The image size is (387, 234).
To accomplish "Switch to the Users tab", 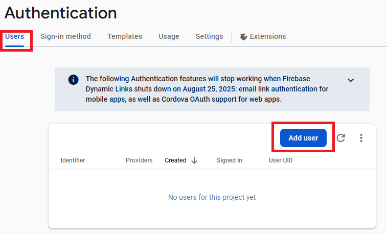I will coord(14,36).
